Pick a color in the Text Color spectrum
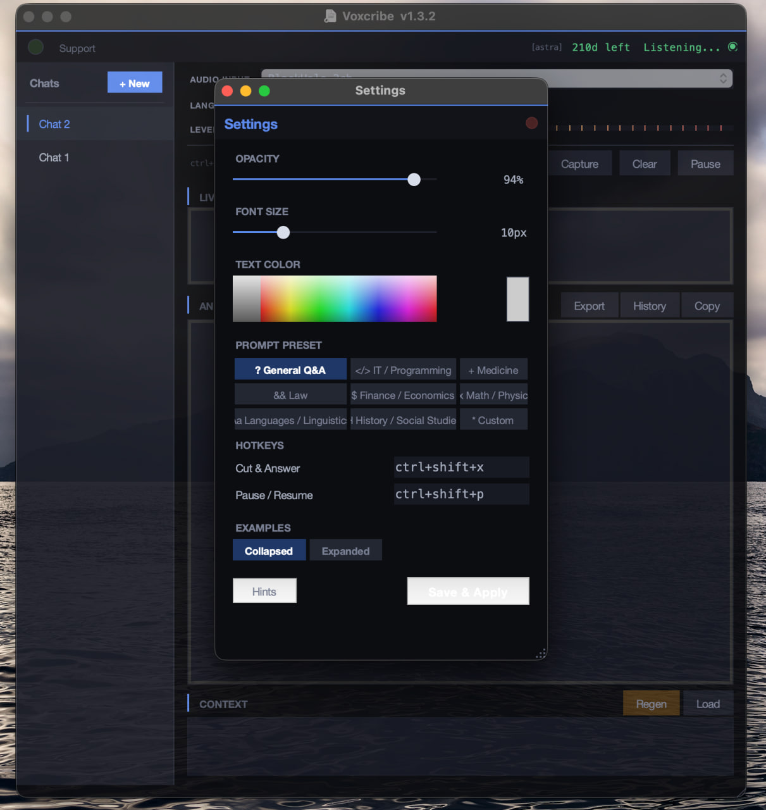766x810 pixels. pyautogui.click(x=335, y=299)
